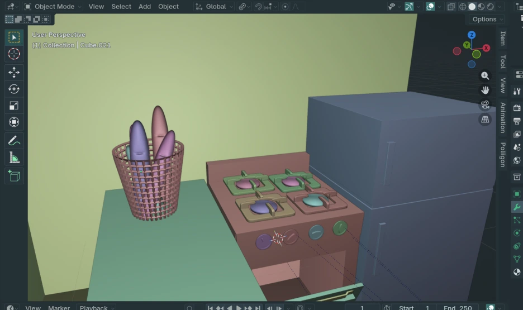Image resolution: width=523 pixels, height=310 pixels.
Task: Open the Object Mode dropdown
Action: tap(54, 7)
